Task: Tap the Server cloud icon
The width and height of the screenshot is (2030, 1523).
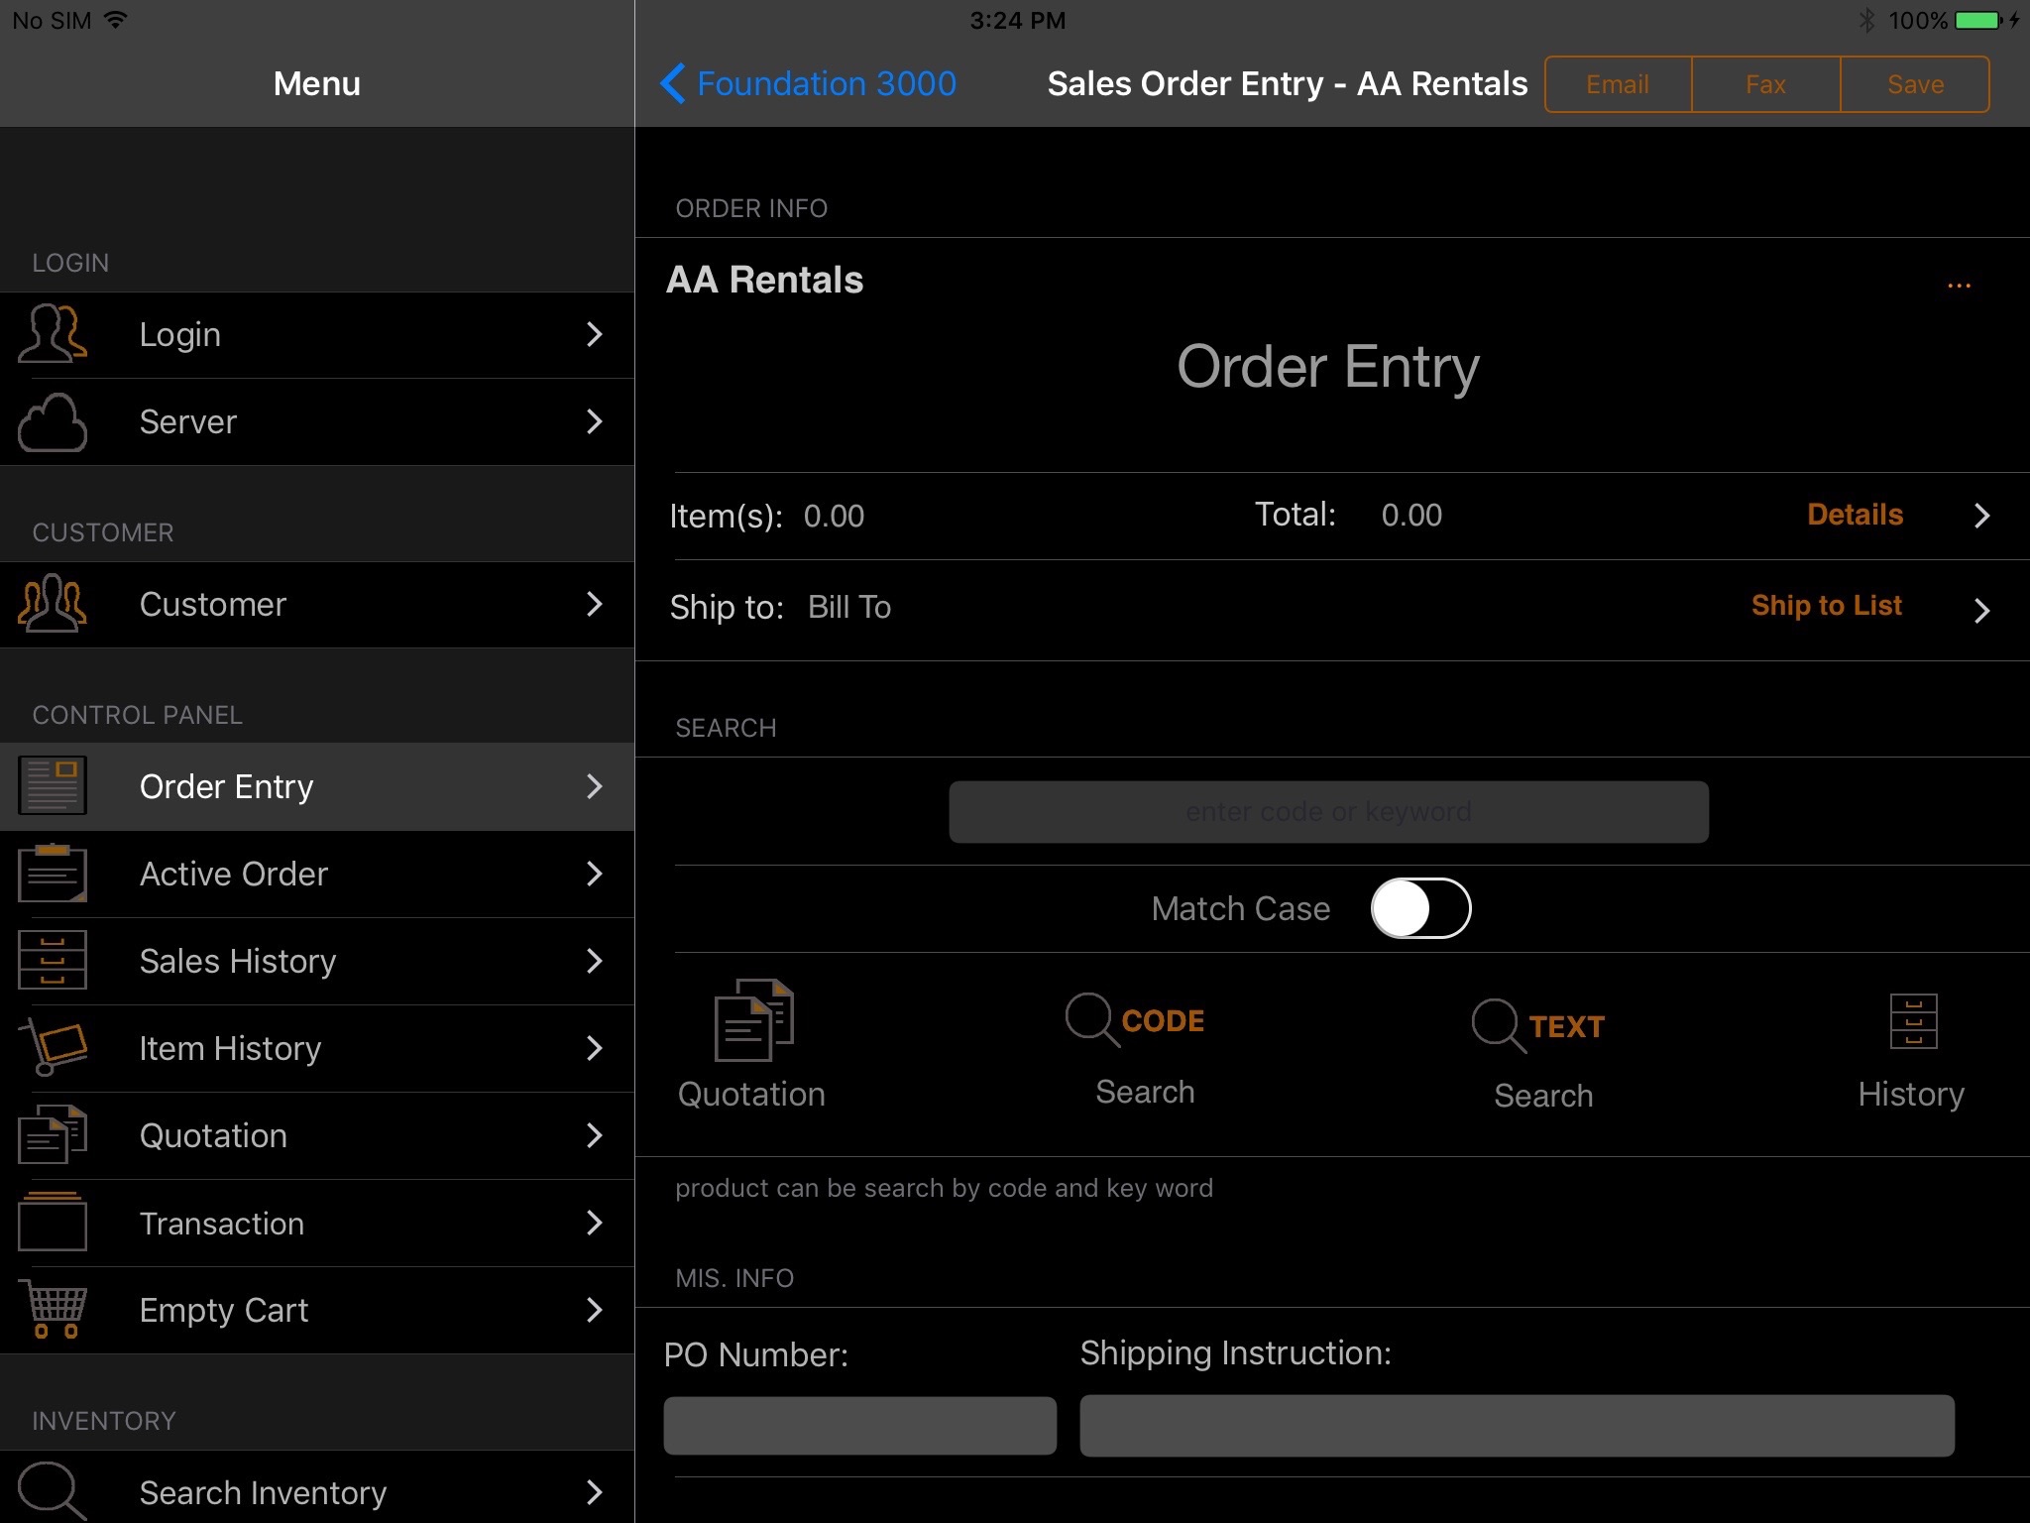Action: click(54, 422)
